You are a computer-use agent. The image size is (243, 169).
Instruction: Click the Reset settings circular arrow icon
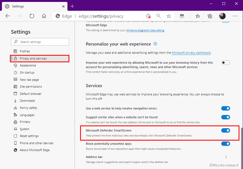(15, 136)
